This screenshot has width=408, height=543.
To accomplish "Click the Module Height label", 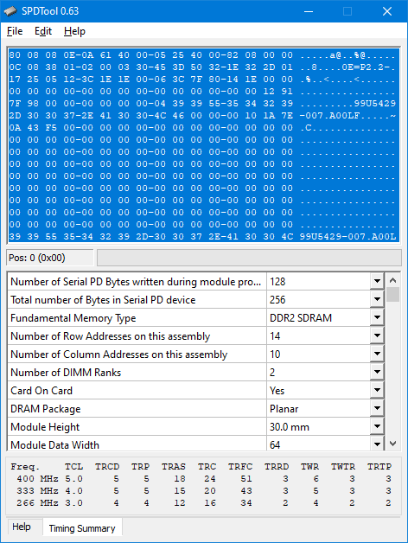I will [x=45, y=427].
